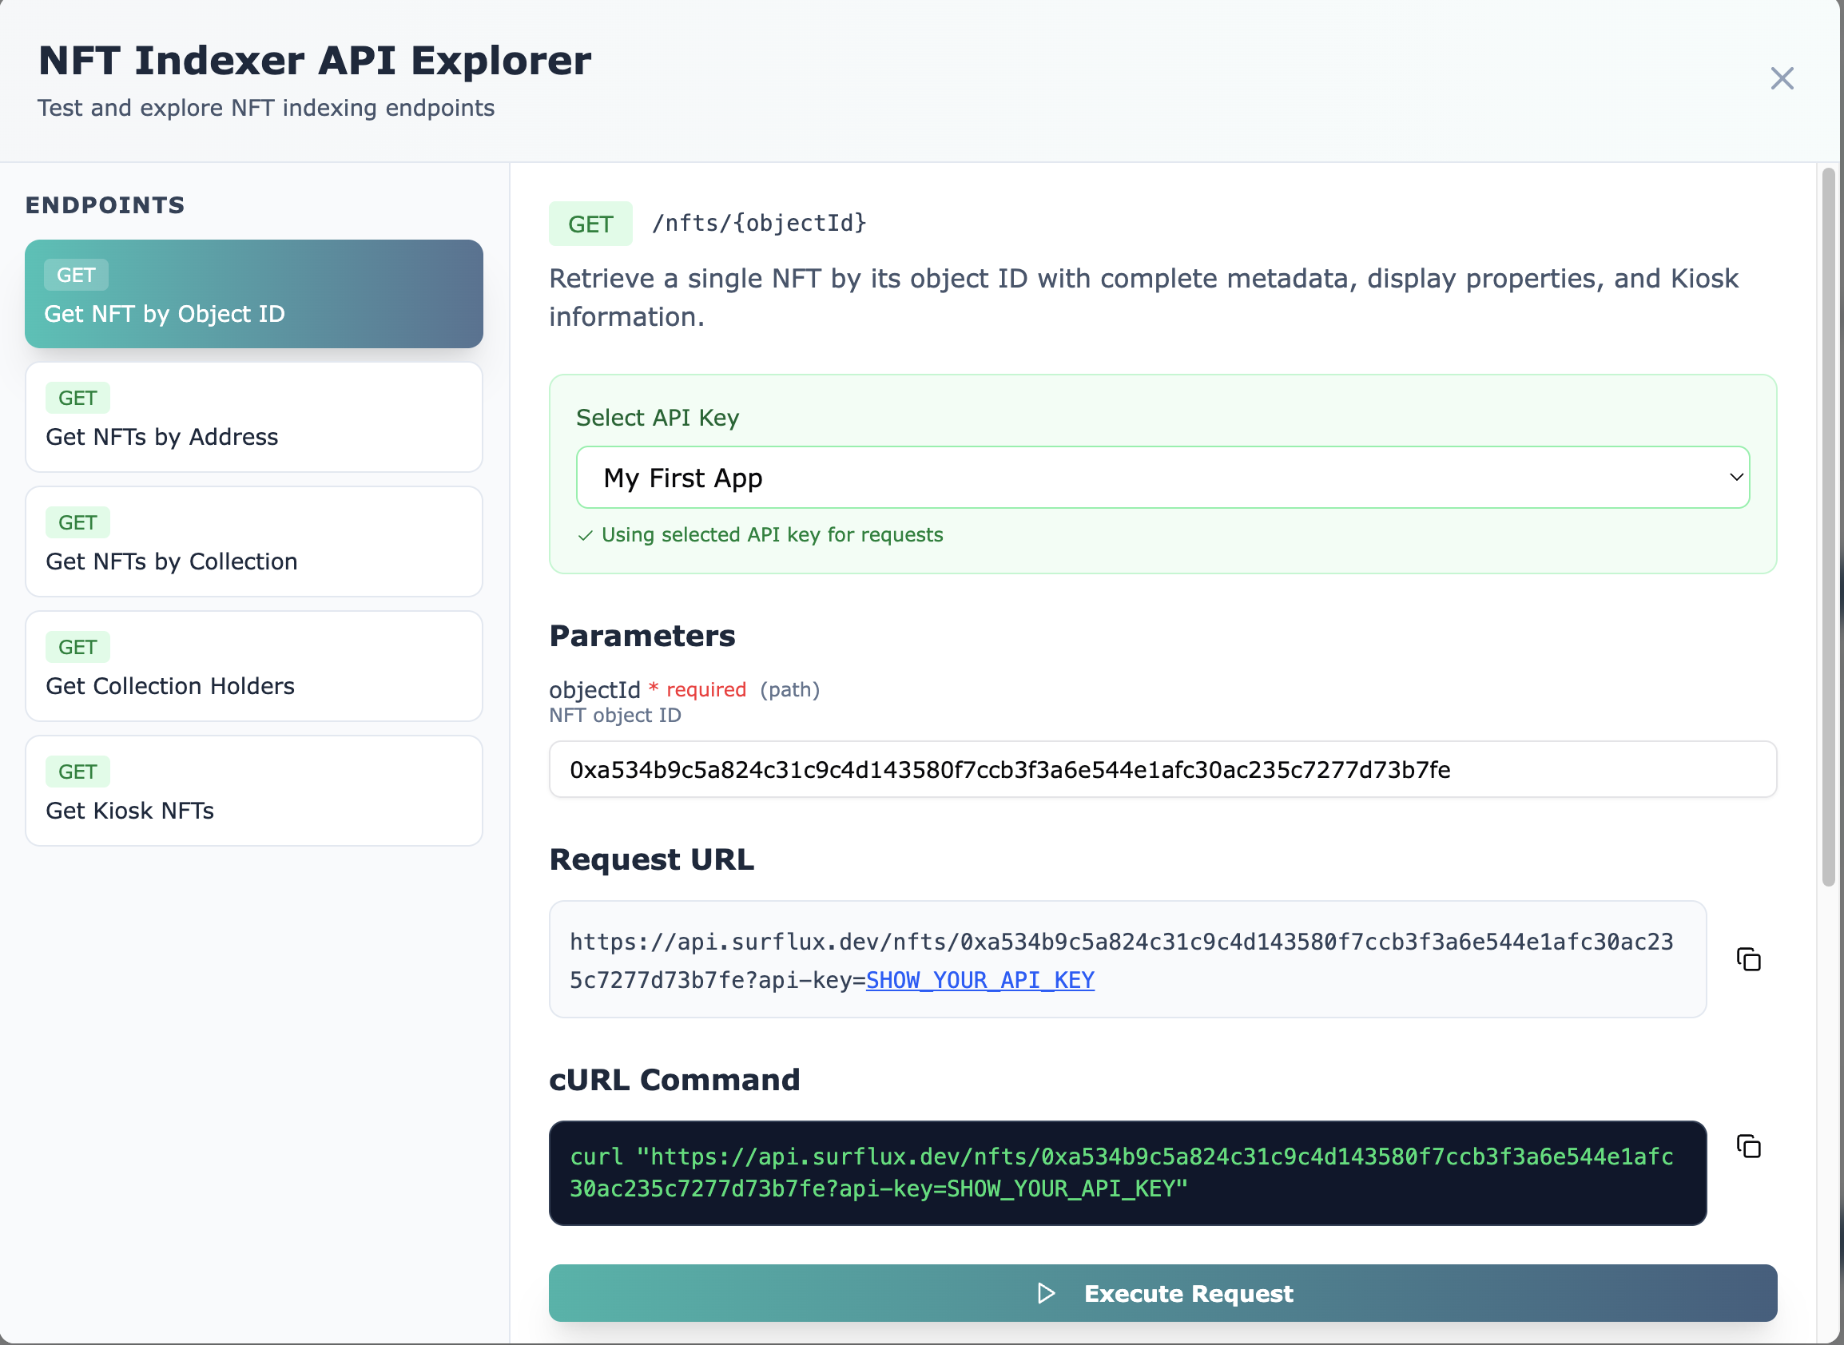The width and height of the screenshot is (1844, 1345).
Task: Open the My First App API key dropdown
Action: pos(1162,477)
